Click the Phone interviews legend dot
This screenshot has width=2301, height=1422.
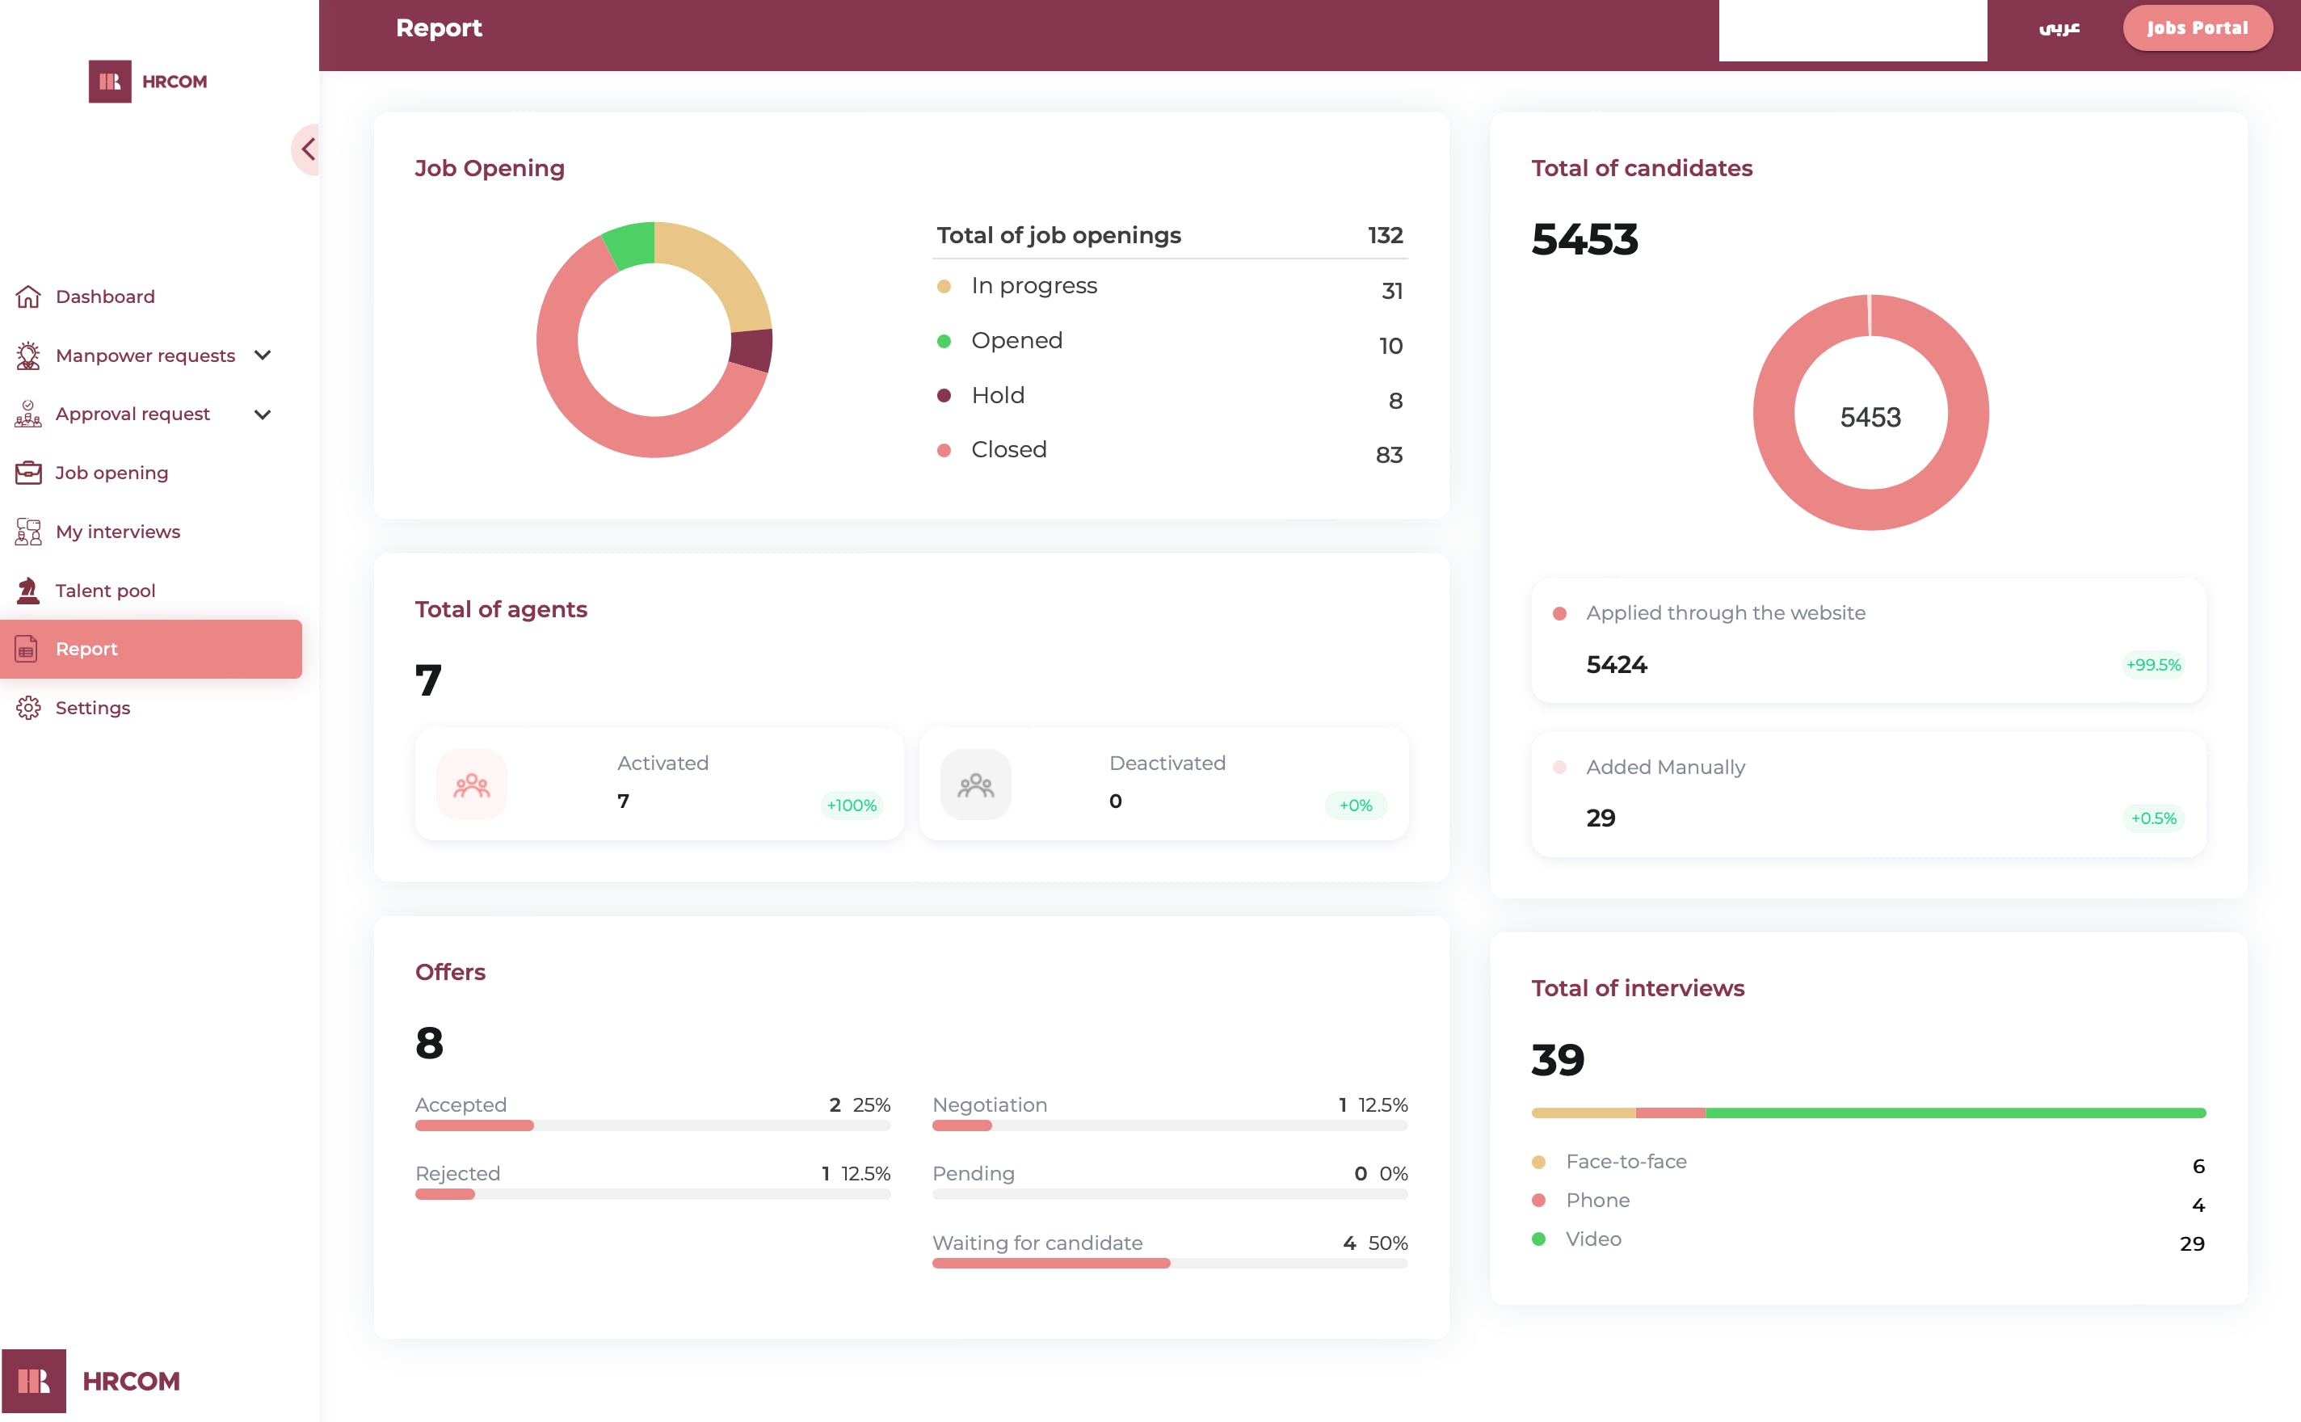[x=1538, y=1200]
